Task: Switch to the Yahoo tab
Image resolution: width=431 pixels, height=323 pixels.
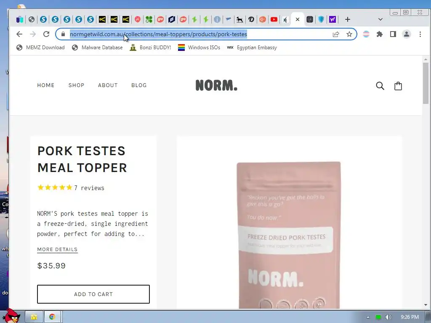Action: coord(333,19)
